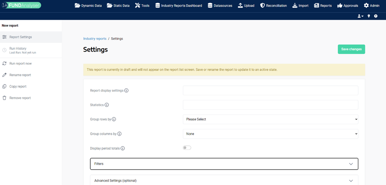
Task: Click info icon beside Group rows by
Action: tap(114, 119)
